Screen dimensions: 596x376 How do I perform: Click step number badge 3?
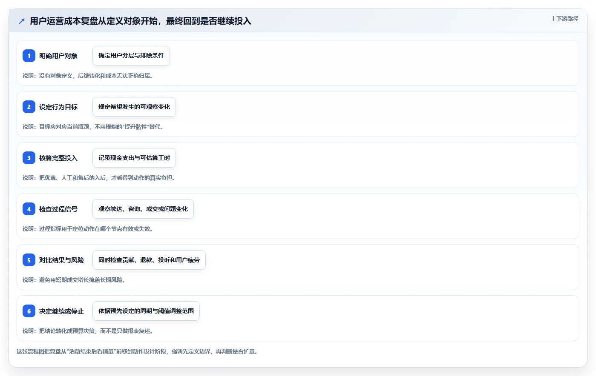point(29,158)
